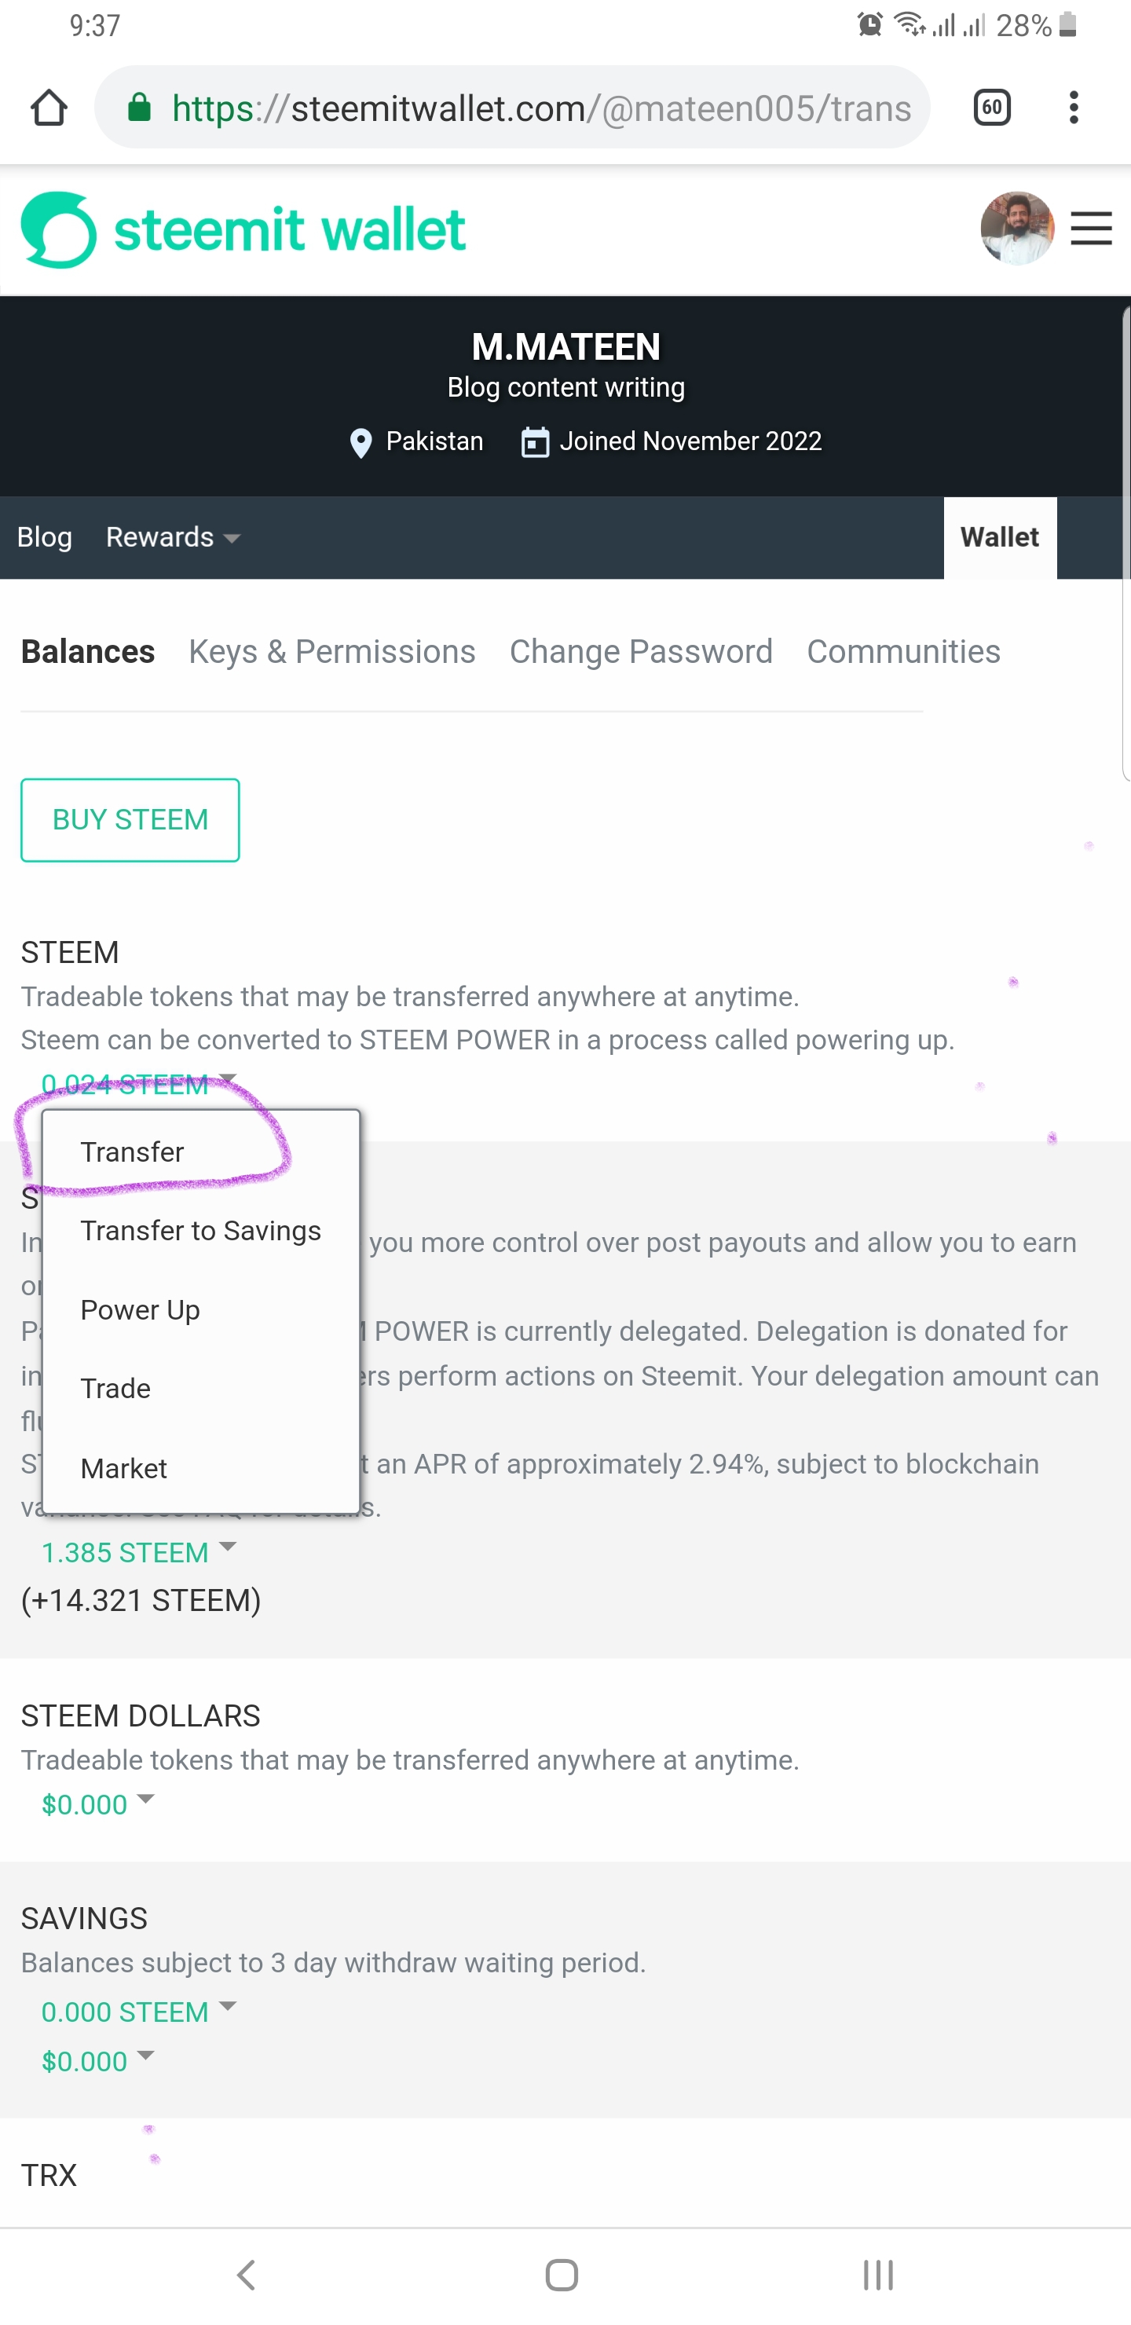Tap the secure padlock icon in address bar
This screenshot has width=1131, height=2325.
click(139, 108)
